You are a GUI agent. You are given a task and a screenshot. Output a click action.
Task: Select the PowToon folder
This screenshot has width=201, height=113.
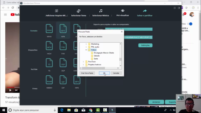click(92, 62)
